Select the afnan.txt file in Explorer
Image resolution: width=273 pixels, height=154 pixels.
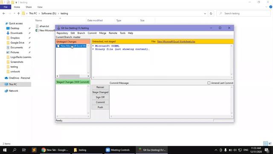tap(44, 26)
